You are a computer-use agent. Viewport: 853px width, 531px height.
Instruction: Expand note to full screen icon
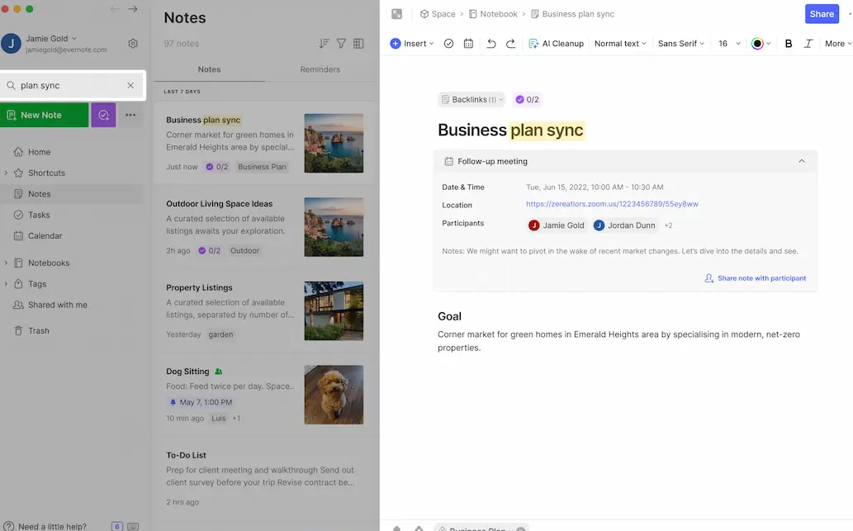coord(396,14)
